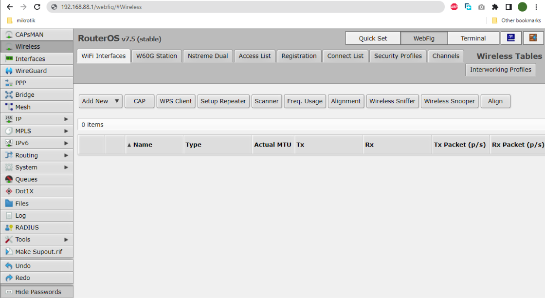Click the browser reload icon
545x298 pixels.
[x=37, y=7]
